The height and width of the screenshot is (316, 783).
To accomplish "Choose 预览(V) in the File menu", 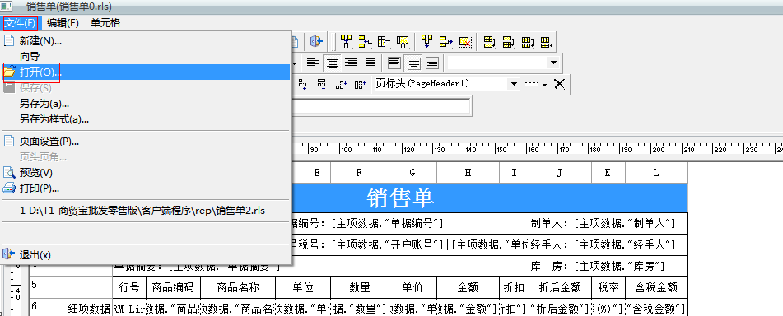I will pyautogui.click(x=147, y=173).
